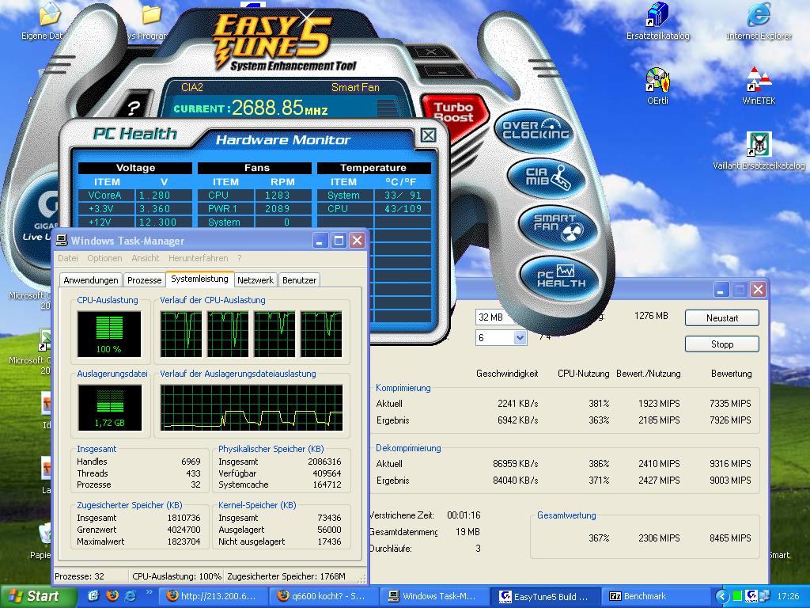The width and height of the screenshot is (810, 608).
Task: Switch to Windows Task-Manager taskbar button
Action: pos(436,596)
